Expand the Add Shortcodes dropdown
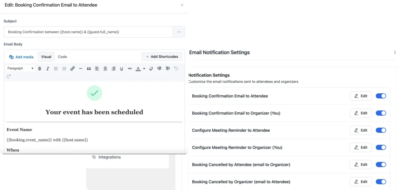 pos(162,57)
